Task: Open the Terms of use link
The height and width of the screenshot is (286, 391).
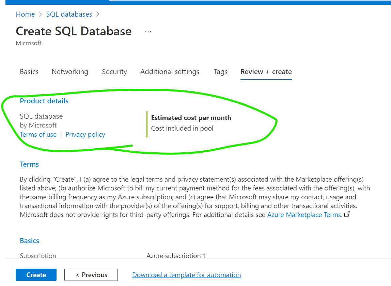Action: click(x=38, y=134)
